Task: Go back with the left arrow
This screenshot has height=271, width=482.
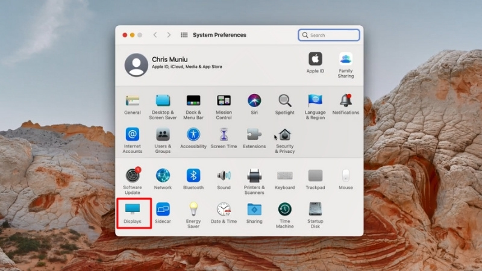Action: [155, 35]
